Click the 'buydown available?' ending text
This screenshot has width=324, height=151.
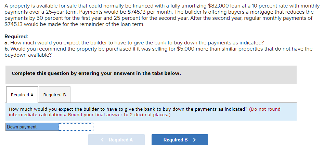[x=28, y=55]
